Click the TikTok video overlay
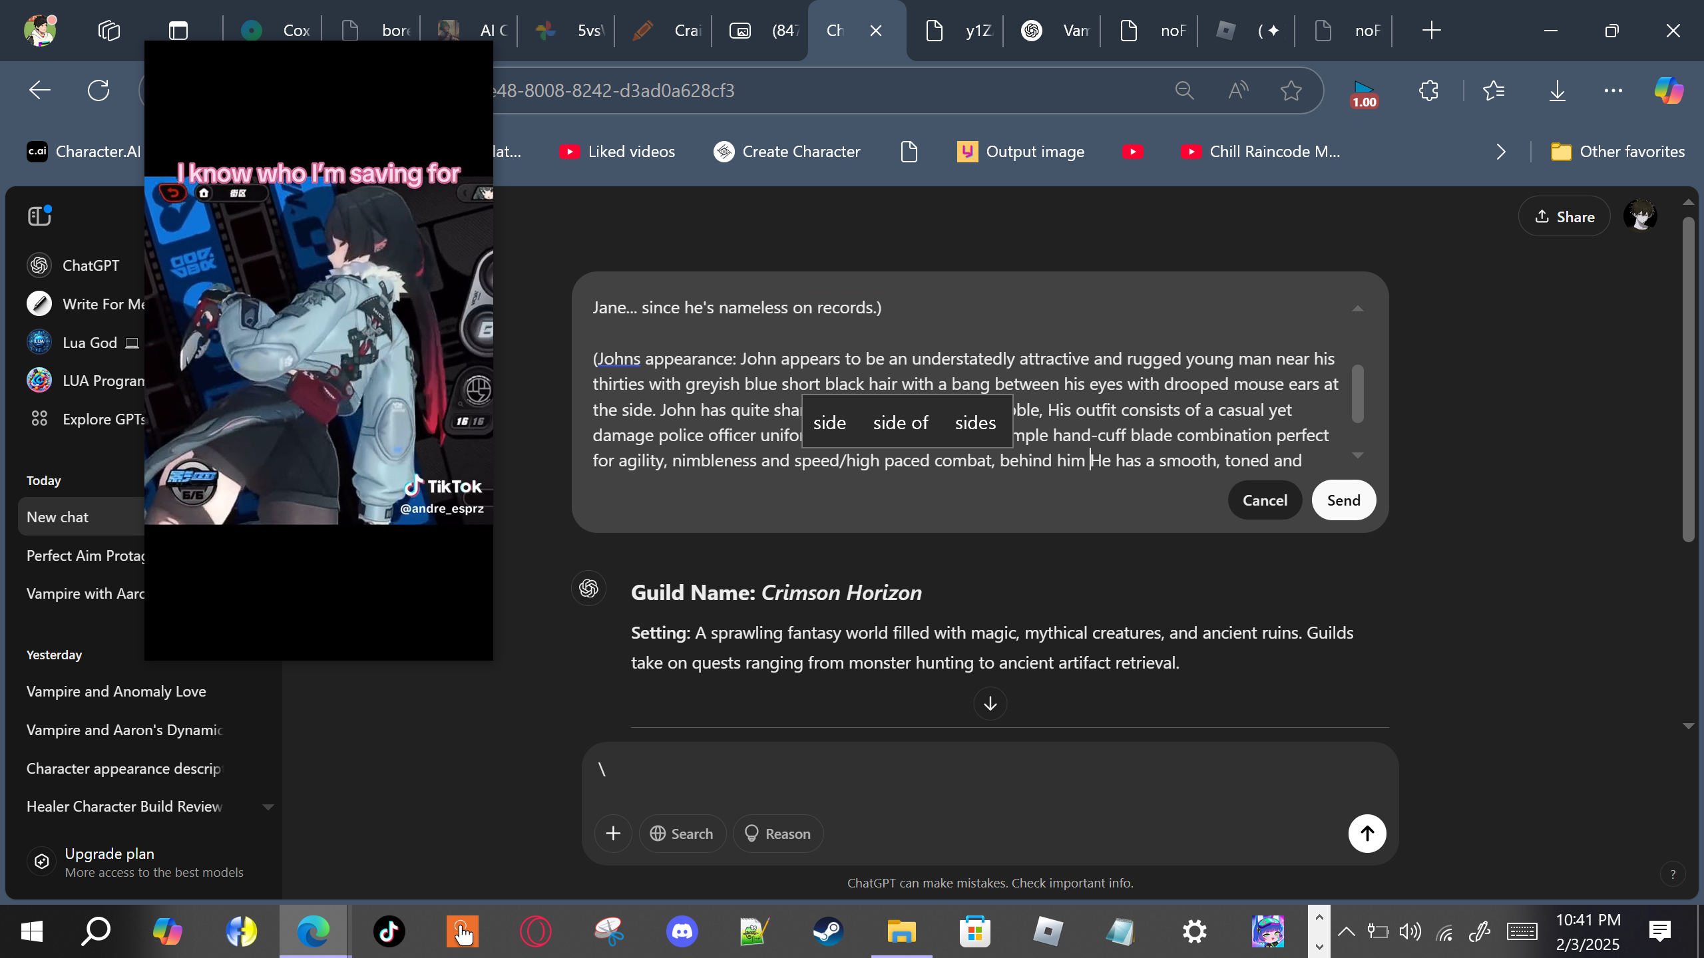The width and height of the screenshot is (1704, 958). pos(318,351)
